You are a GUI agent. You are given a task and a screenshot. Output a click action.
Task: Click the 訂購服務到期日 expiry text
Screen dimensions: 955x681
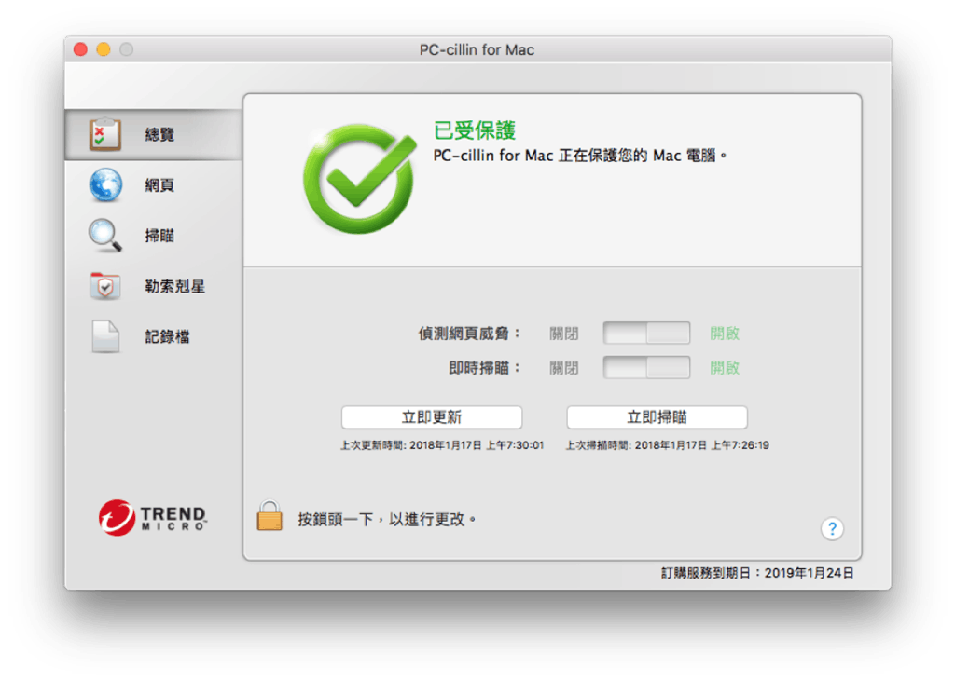pos(757,573)
